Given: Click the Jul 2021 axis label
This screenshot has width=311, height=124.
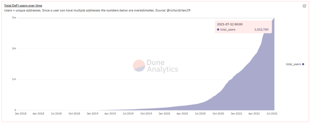Looking at the screenshot, I should point(272,114).
